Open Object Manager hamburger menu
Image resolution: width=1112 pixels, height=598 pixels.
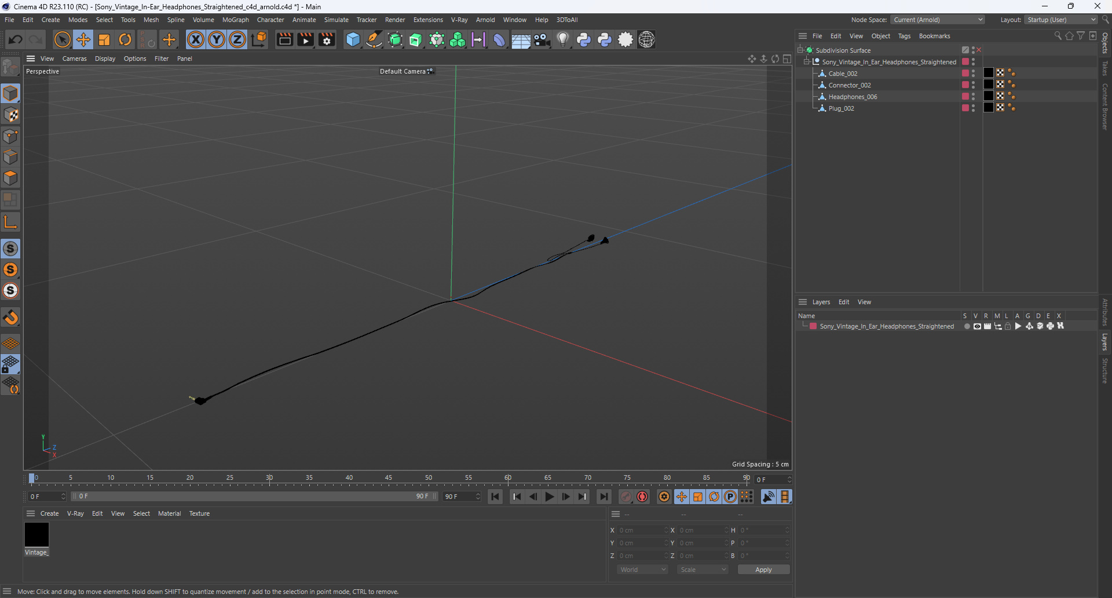pos(803,36)
